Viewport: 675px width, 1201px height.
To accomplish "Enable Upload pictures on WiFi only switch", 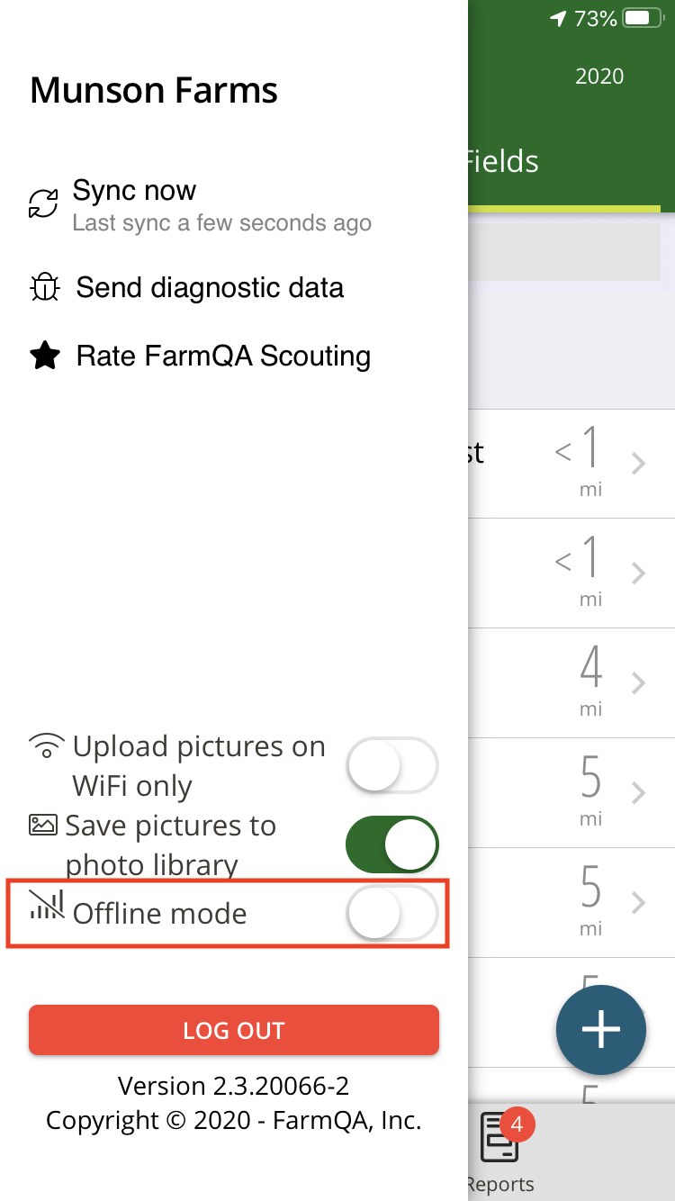I will click(x=392, y=765).
